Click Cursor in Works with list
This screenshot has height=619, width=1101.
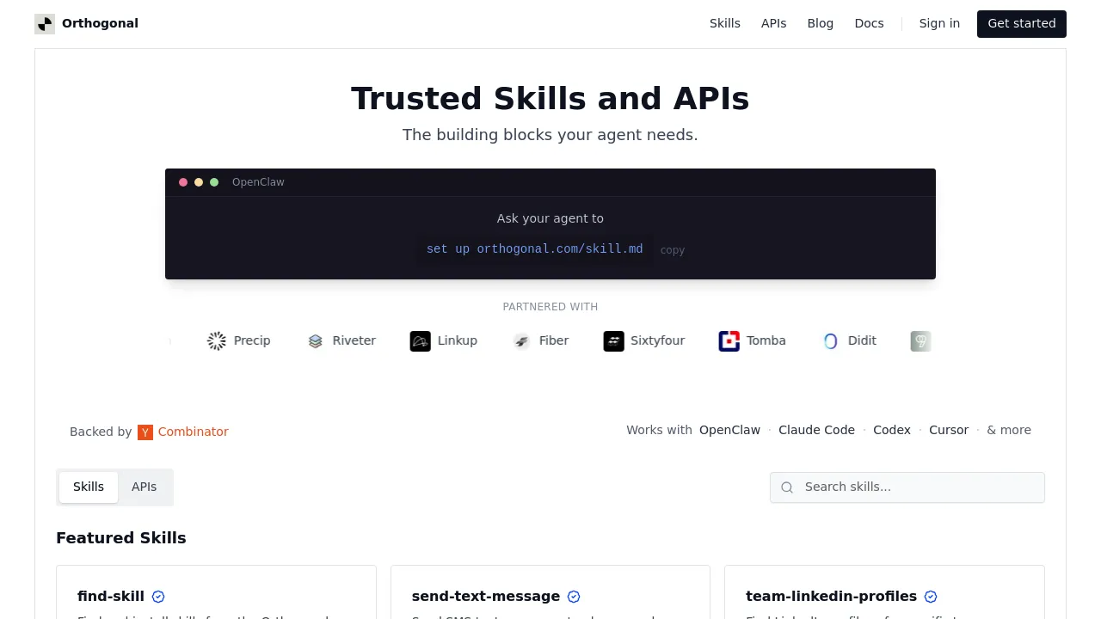(x=949, y=431)
